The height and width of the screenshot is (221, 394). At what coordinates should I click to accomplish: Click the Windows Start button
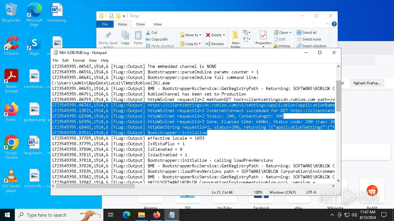point(7,215)
